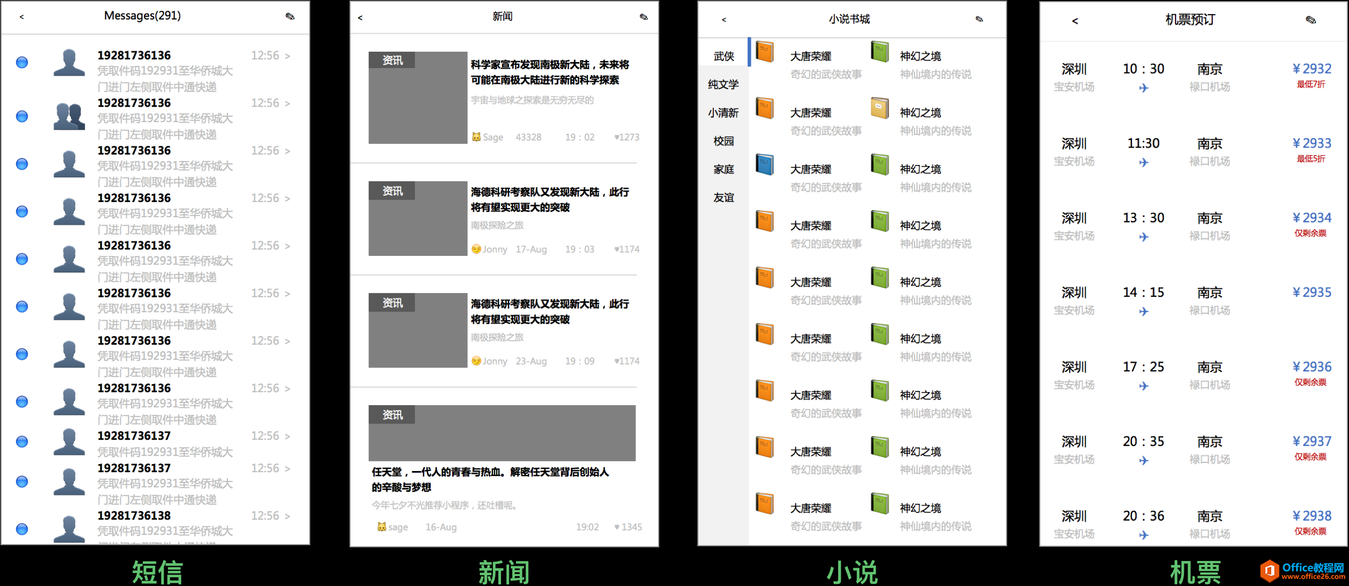The width and height of the screenshot is (1349, 586).
Task: Tap the plane icon under the 20:36 flight
Action: coord(1143,535)
